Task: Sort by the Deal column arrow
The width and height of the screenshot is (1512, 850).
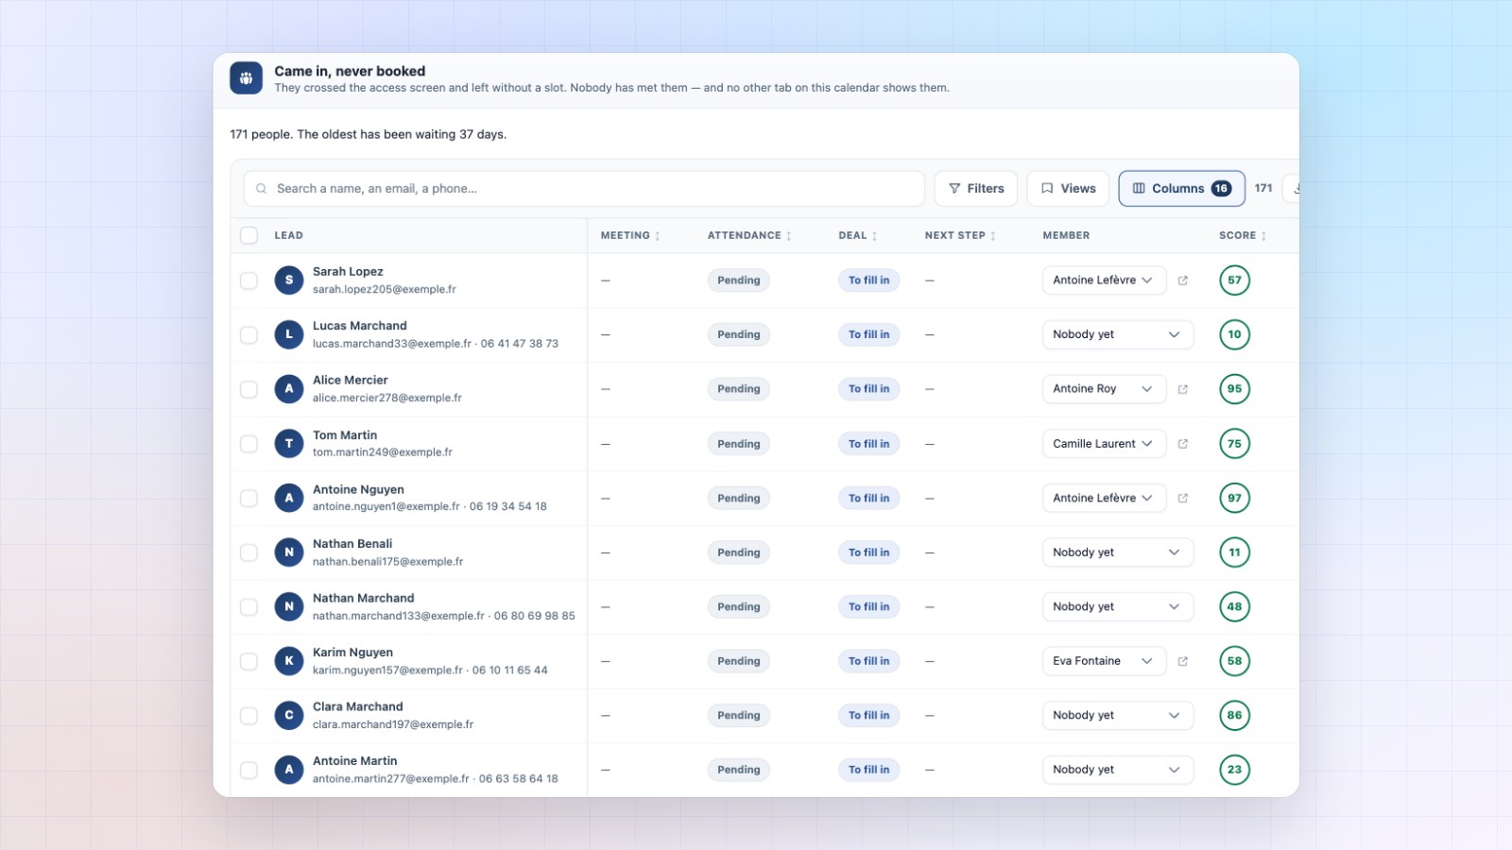Action: click(874, 236)
